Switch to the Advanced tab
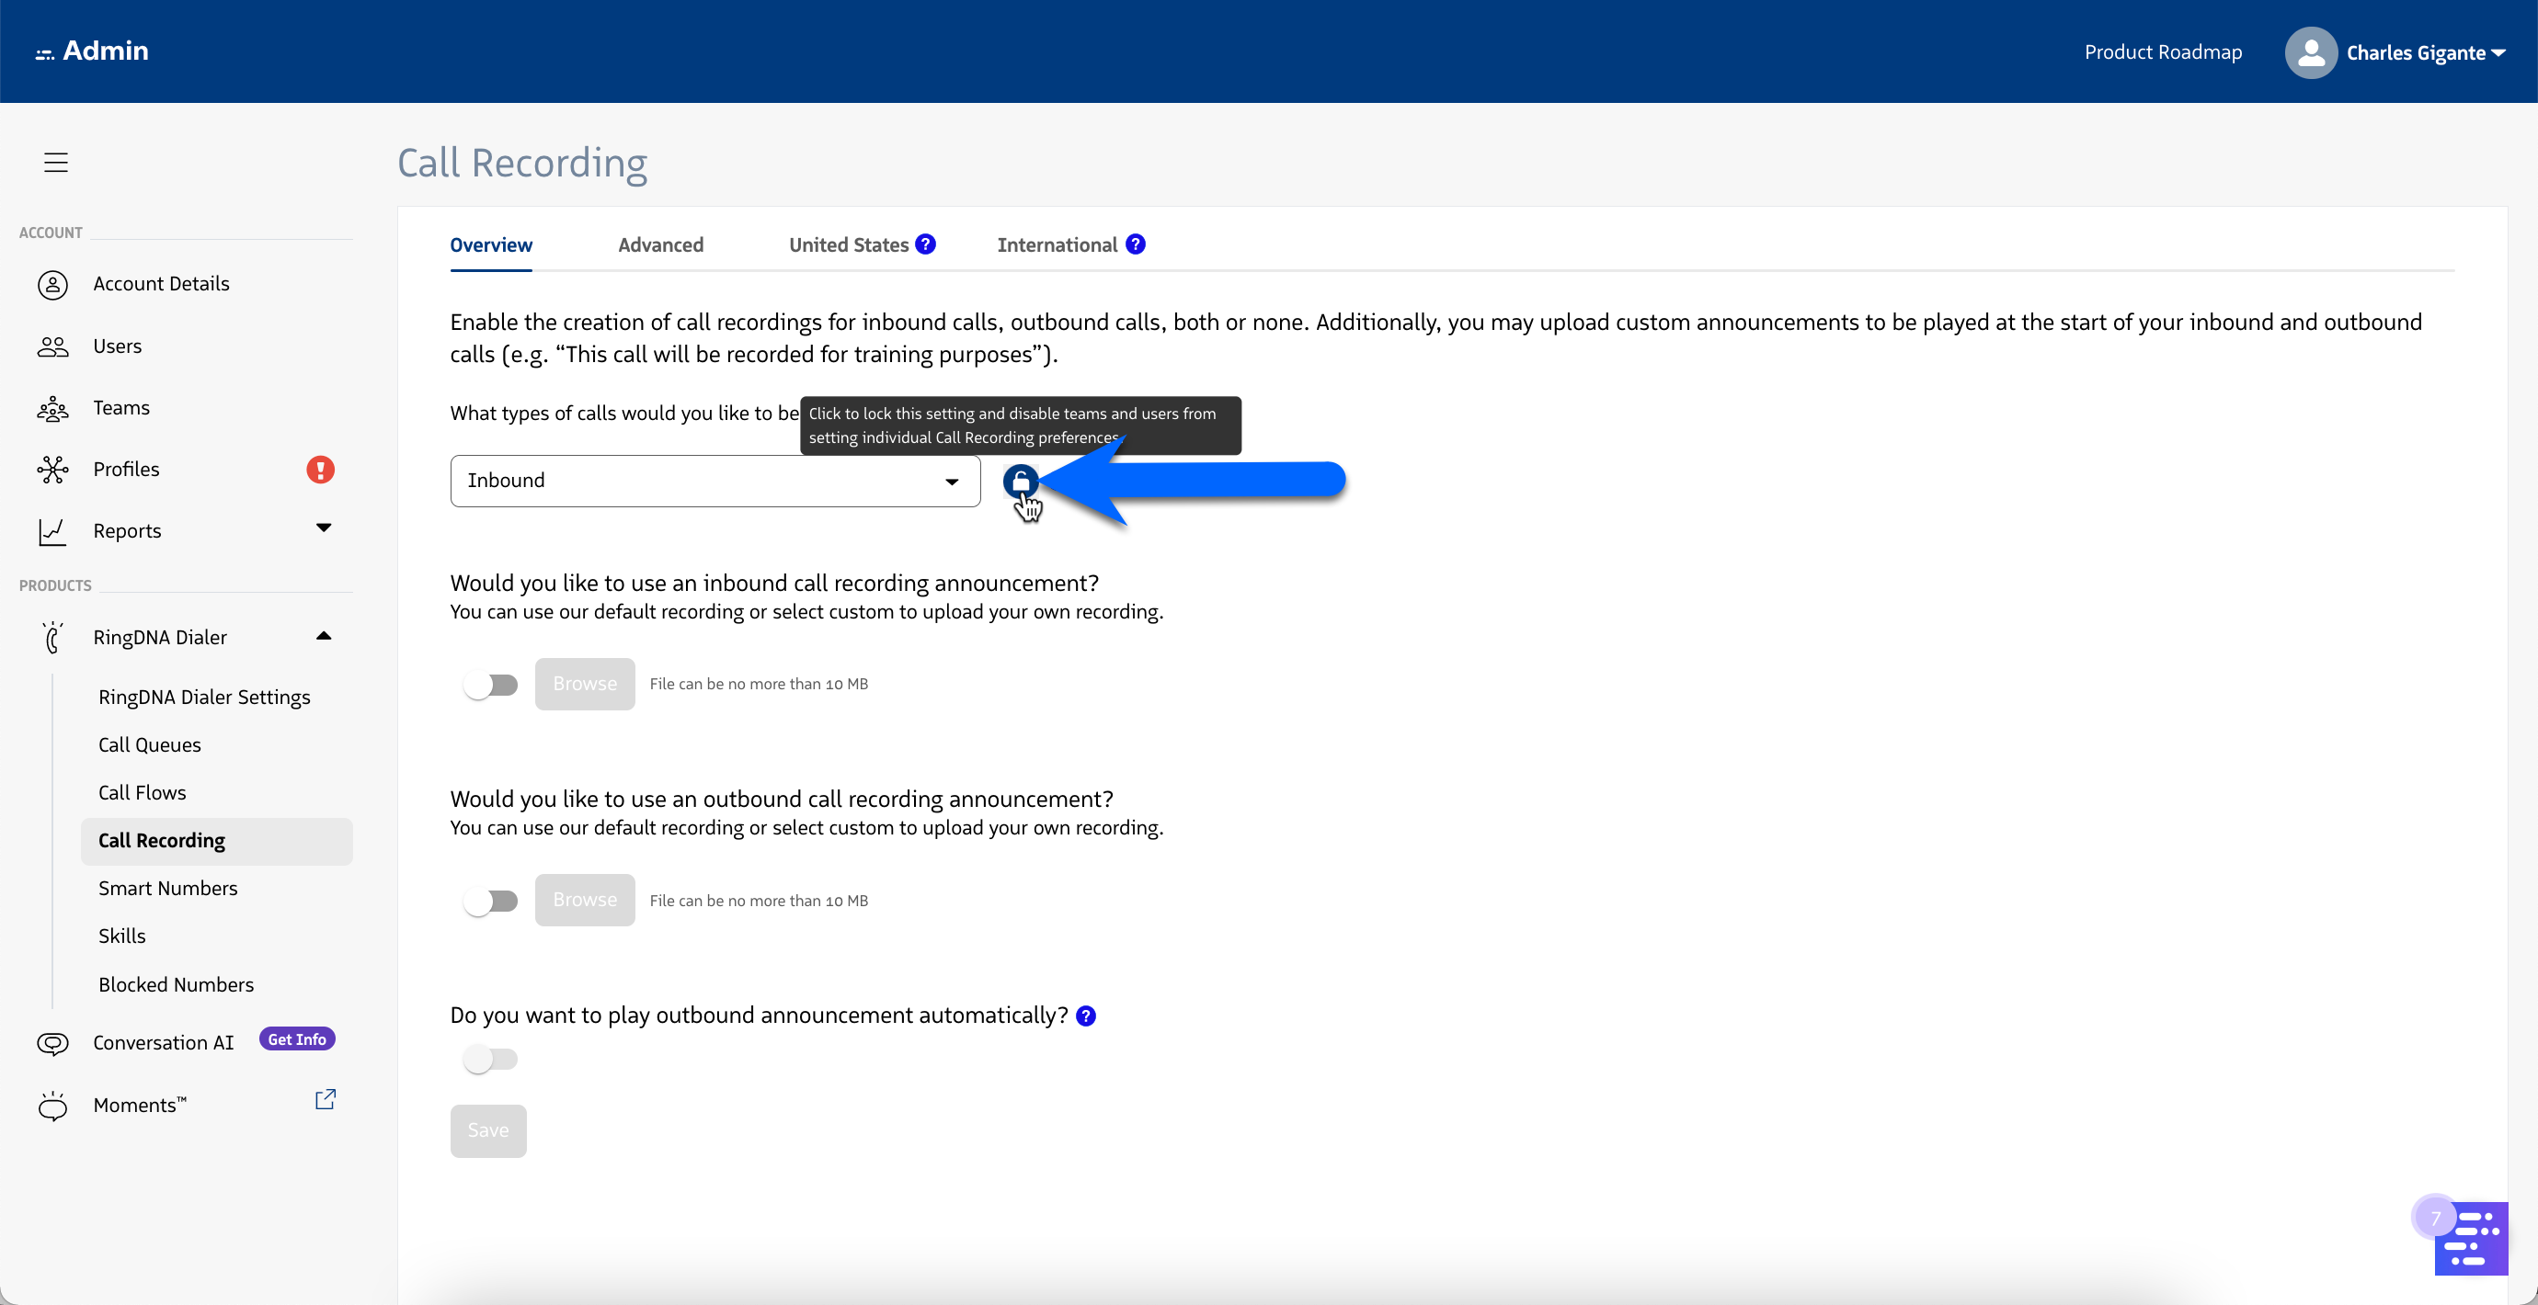The height and width of the screenshot is (1305, 2538). point(660,244)
